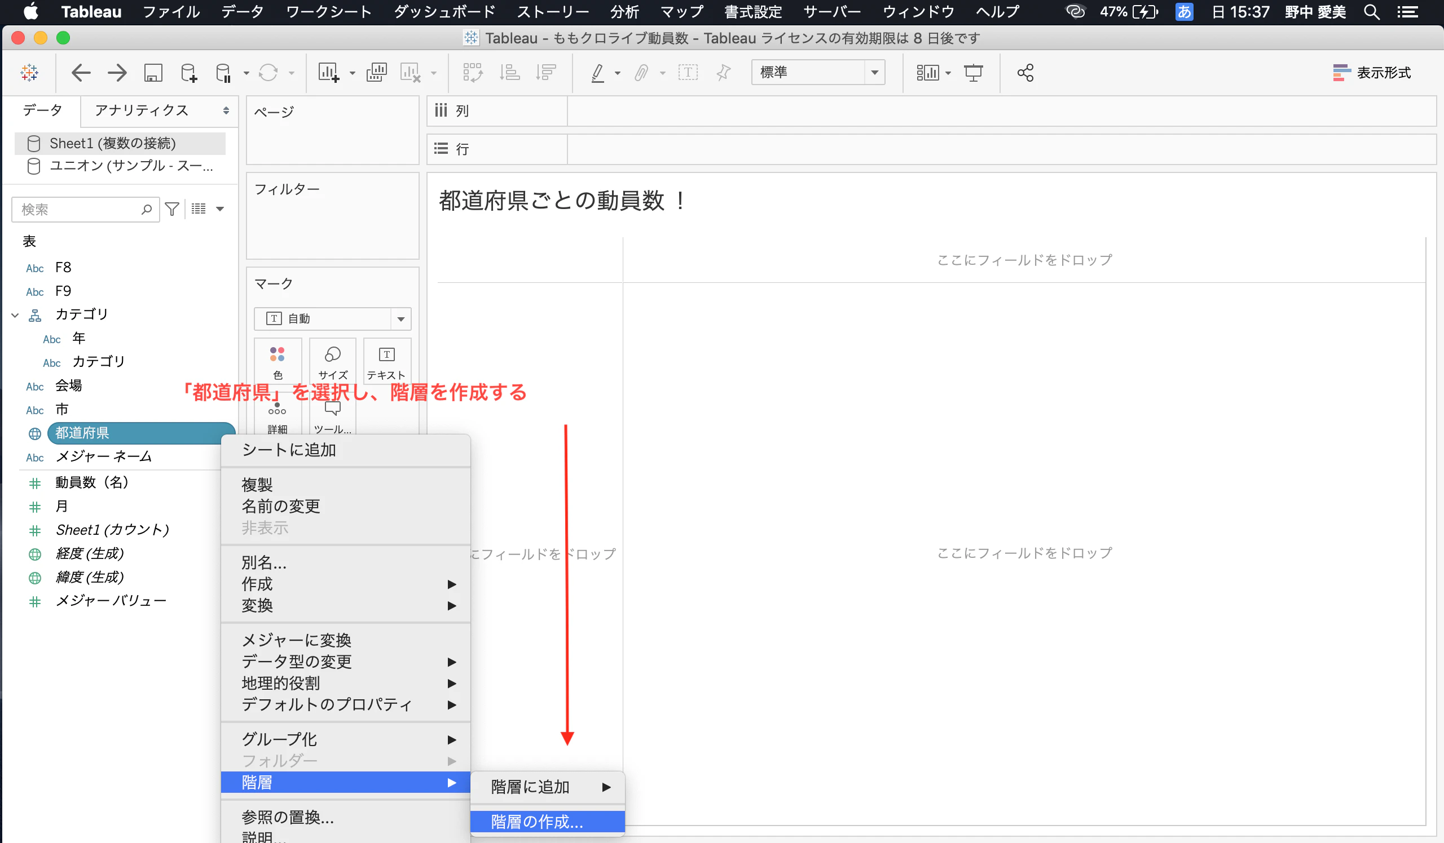Click the fix axes pin icon
The image size is (1444, 843).
tap(724, 73)
